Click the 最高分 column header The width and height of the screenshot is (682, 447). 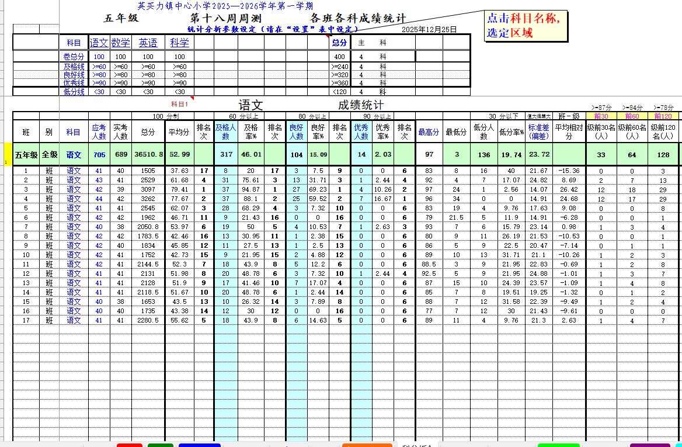pyautogui.click(x=429, y=132)
